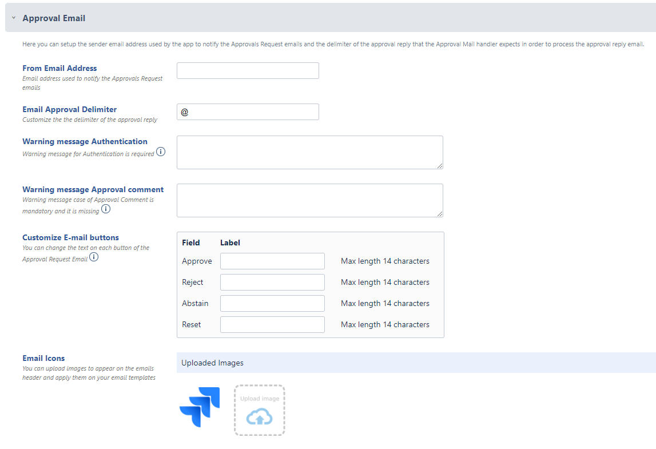
Task: Focus the From Email Address input field
Action: pos(248,71)
